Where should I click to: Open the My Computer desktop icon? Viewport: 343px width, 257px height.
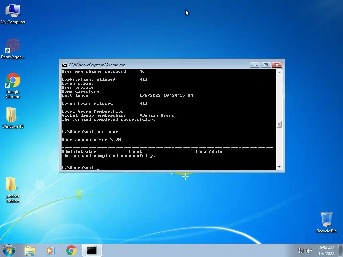[13, 14]
